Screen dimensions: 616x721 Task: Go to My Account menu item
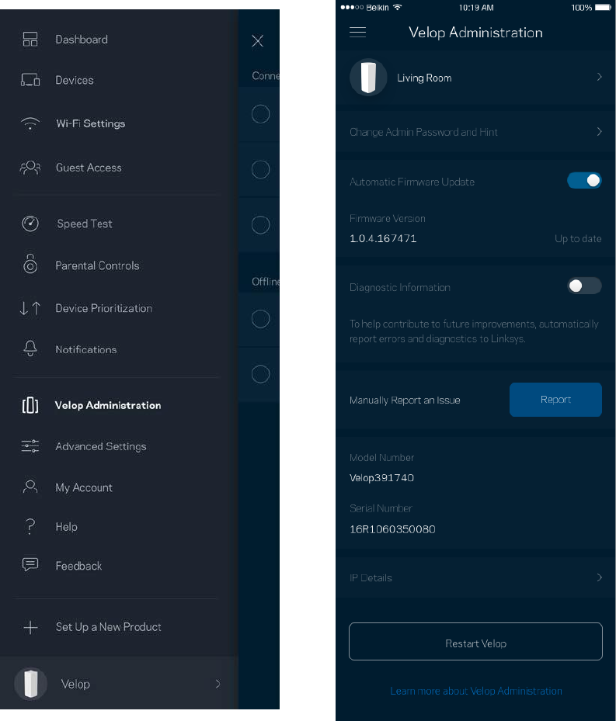[84, 487]
